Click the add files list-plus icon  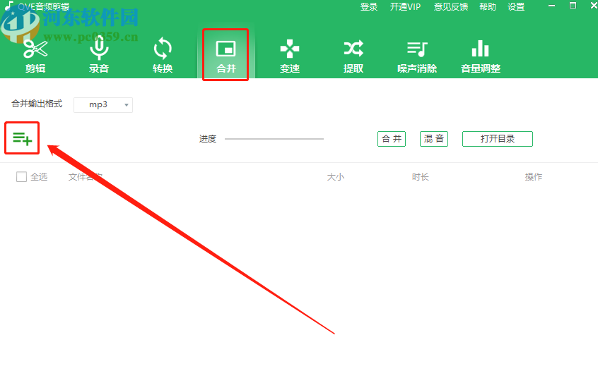[22, 138]
